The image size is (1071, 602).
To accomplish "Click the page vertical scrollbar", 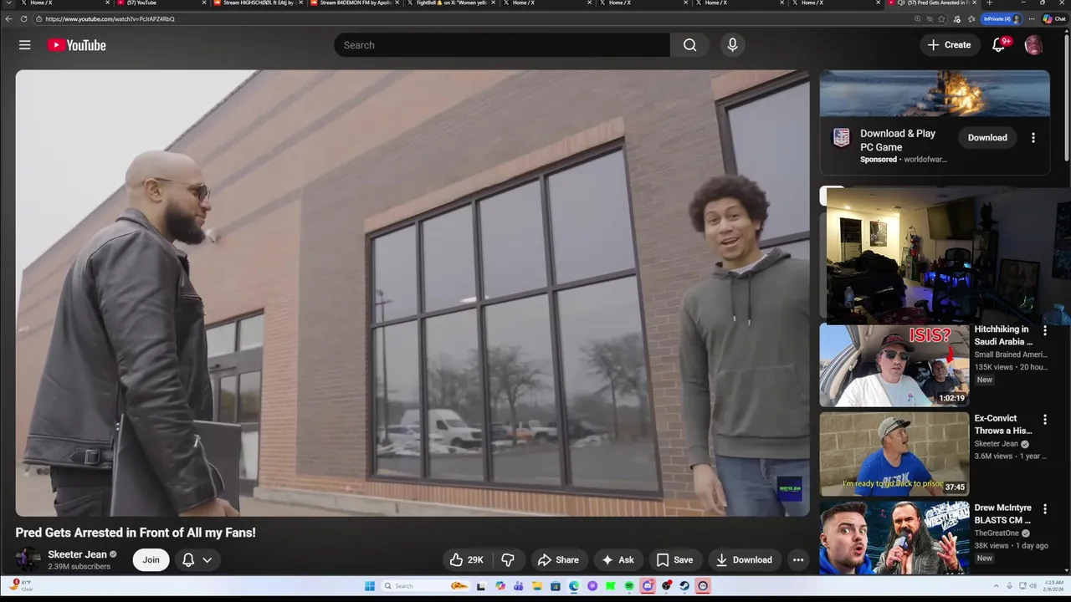I will click(x=1066, y=96).
